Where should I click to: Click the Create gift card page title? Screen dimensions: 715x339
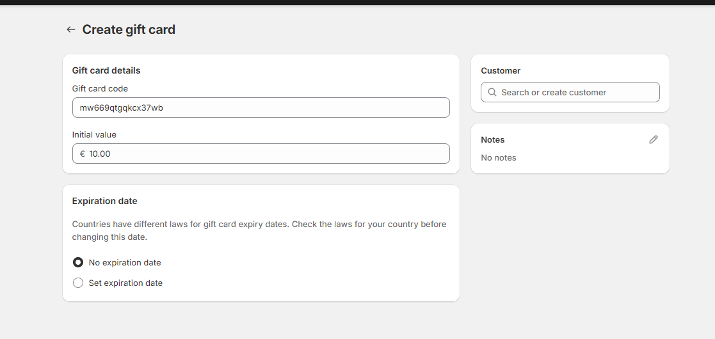(x=129, y=29)
